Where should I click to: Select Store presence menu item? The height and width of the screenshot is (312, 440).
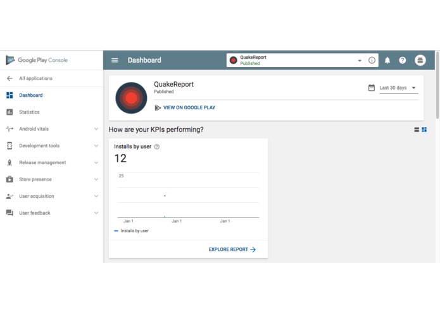point(35,179)
